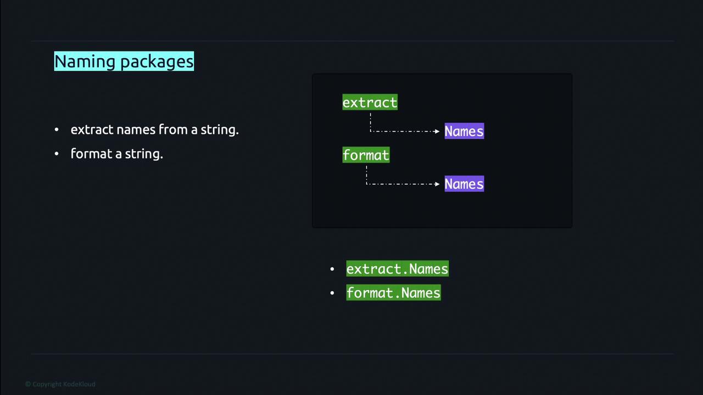Click the green "extract" label in the diagram
Viewport: 703px width, 395px height.
370,103
